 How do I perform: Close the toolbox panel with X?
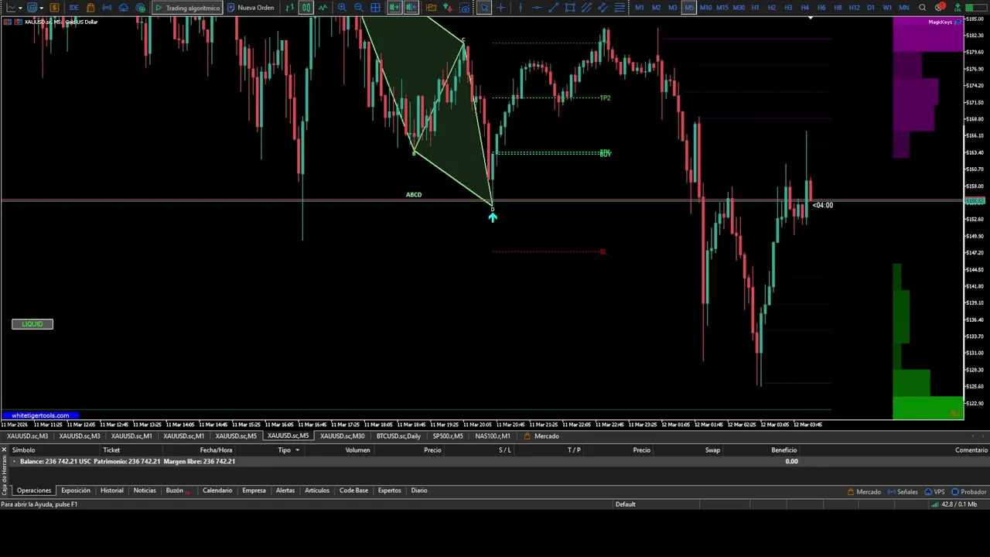[x=5, y=449]
